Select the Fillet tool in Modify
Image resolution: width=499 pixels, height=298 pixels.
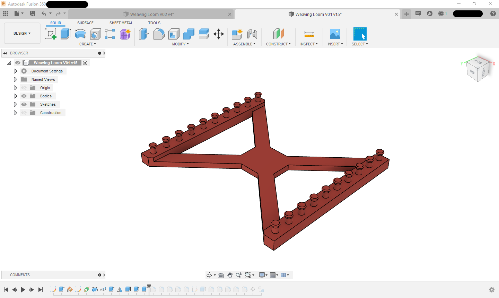click(159, 34)
